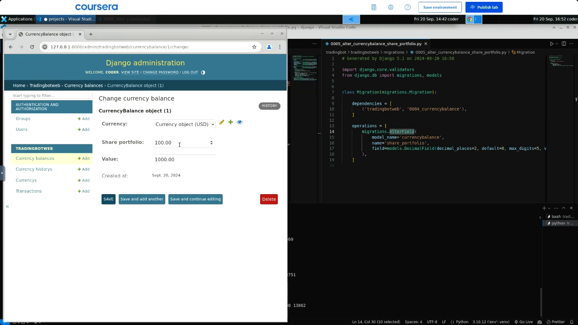Click the pencil edit icon beside Currency
The width and height of the screenshot is (578, 325).
point(222,122)
